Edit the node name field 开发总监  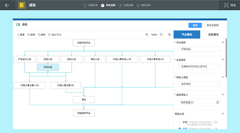199,49
